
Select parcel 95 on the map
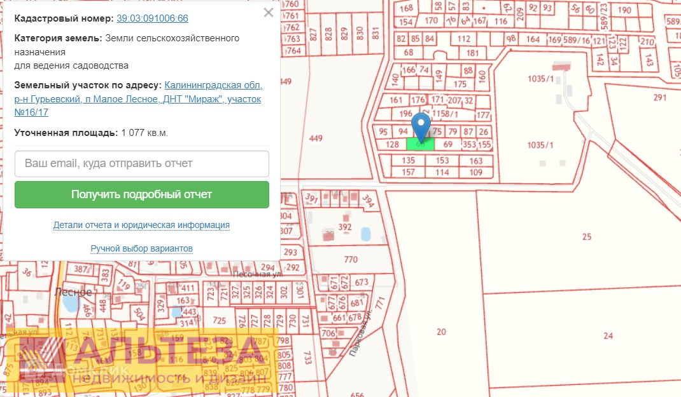click(383, 131)
